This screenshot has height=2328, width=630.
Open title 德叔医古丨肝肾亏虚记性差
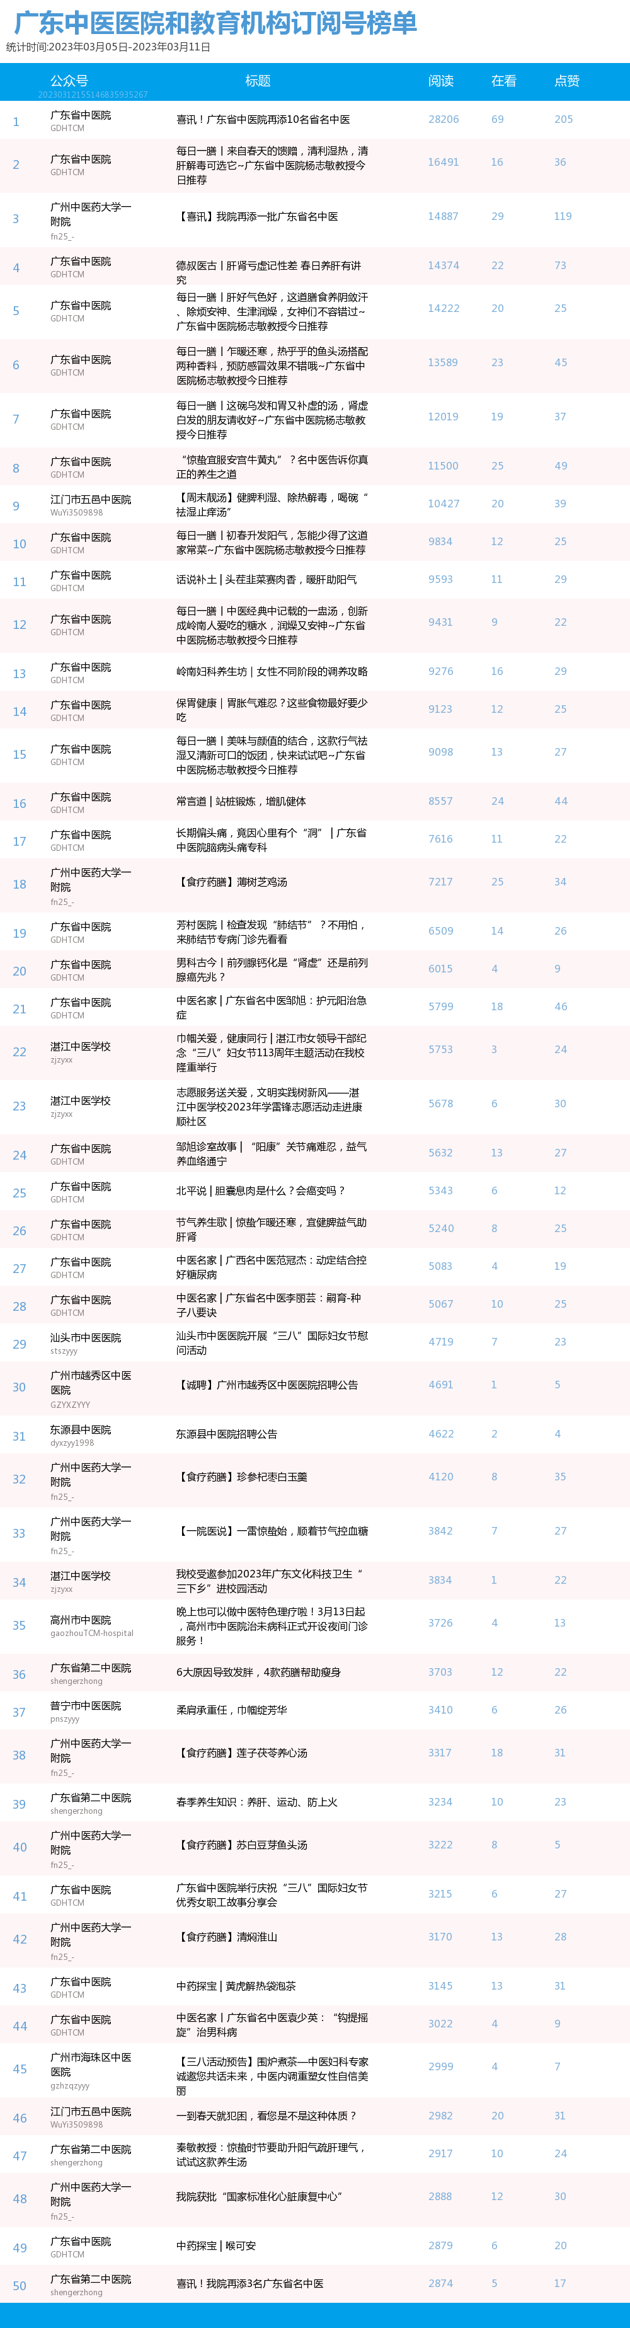click(268, 273)
